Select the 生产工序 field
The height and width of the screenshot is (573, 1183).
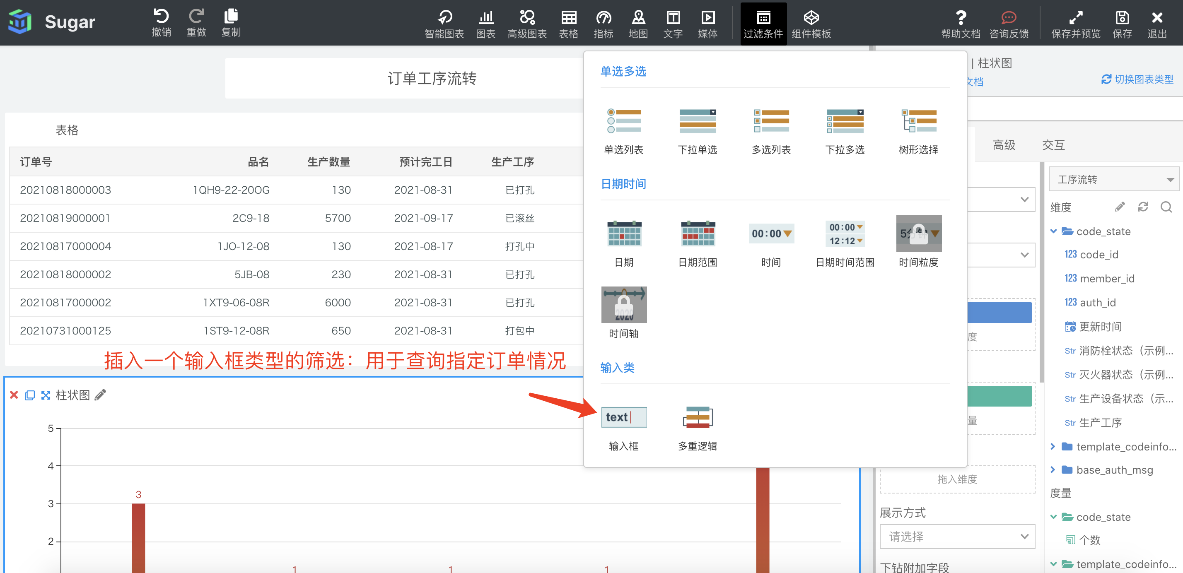pyautogui.click(x=1093, y=422)
